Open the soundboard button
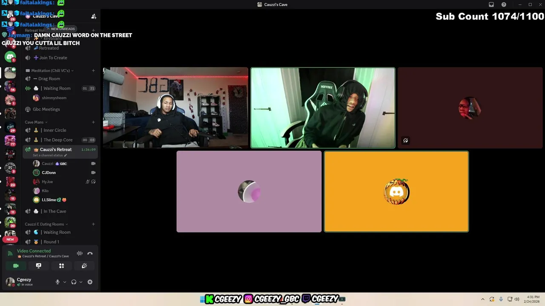Viewport: 545px width, 306px height. pos(84,266)
